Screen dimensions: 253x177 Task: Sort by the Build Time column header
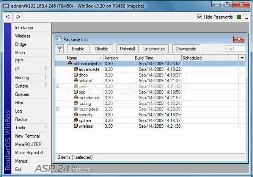[x=158, y=58]
